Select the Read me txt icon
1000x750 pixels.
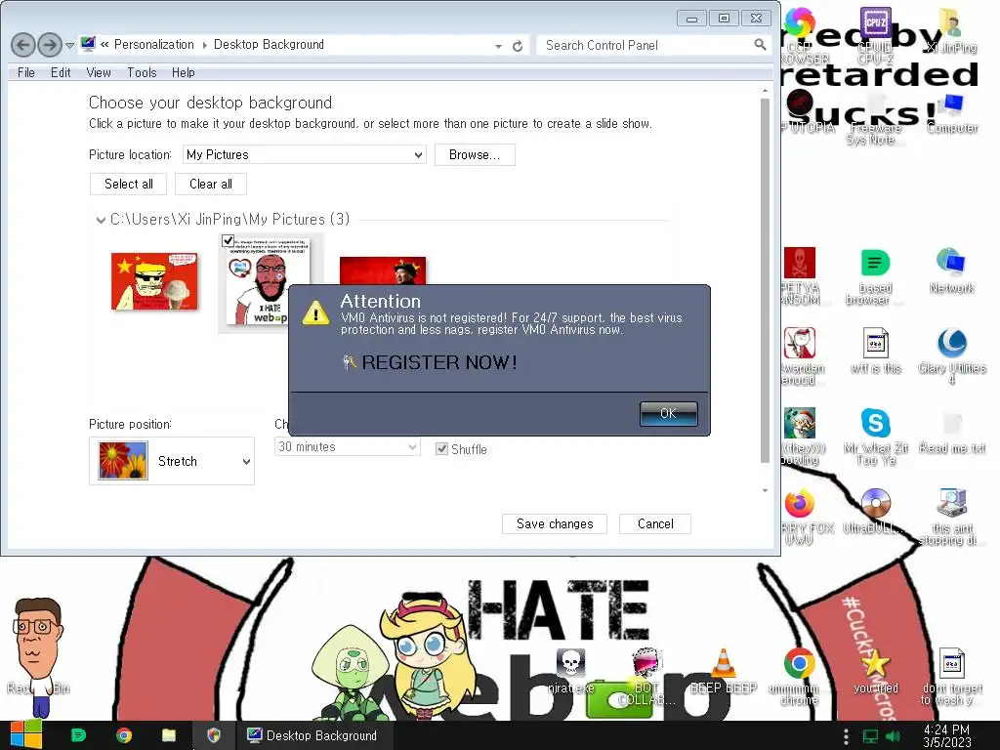pos(951,432)
